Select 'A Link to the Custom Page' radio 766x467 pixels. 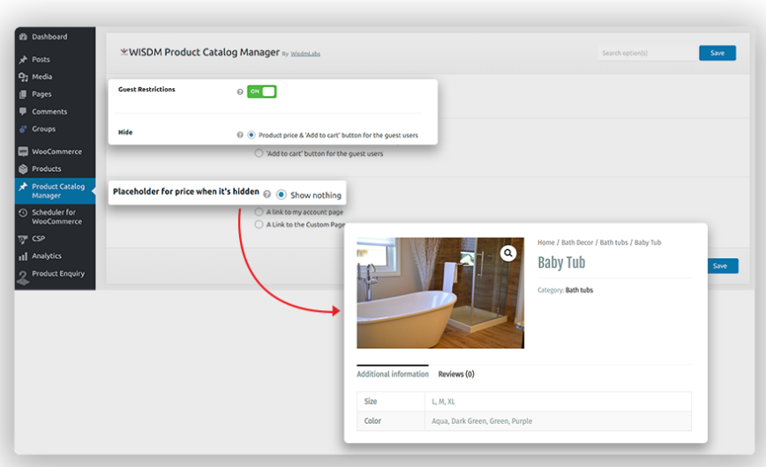(259, 225)
